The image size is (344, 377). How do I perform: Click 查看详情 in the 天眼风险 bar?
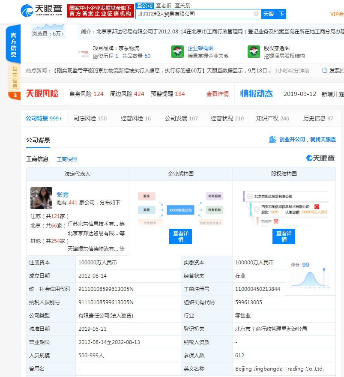pos(218,94)
